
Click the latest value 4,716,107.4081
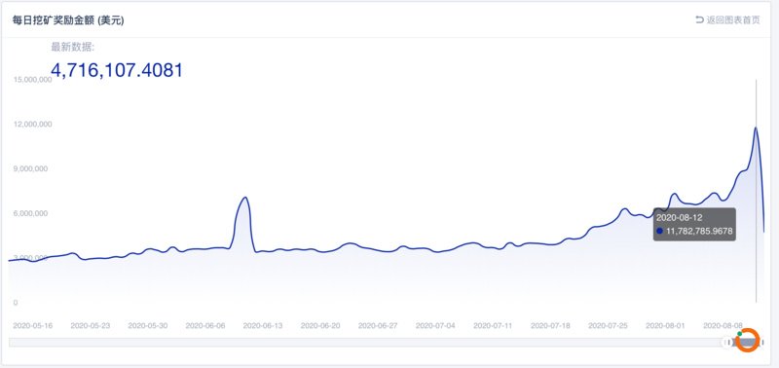point(117,70)
